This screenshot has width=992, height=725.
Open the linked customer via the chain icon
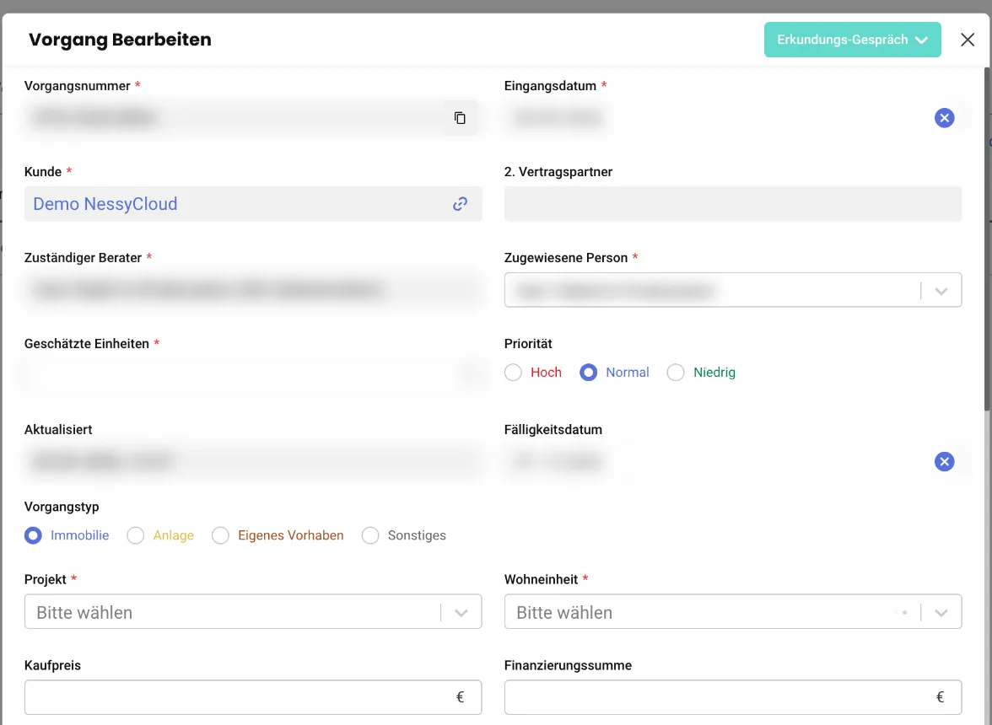(x=460, y=203)
